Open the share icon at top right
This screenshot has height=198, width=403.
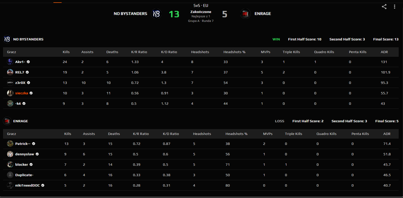(384, 6)
